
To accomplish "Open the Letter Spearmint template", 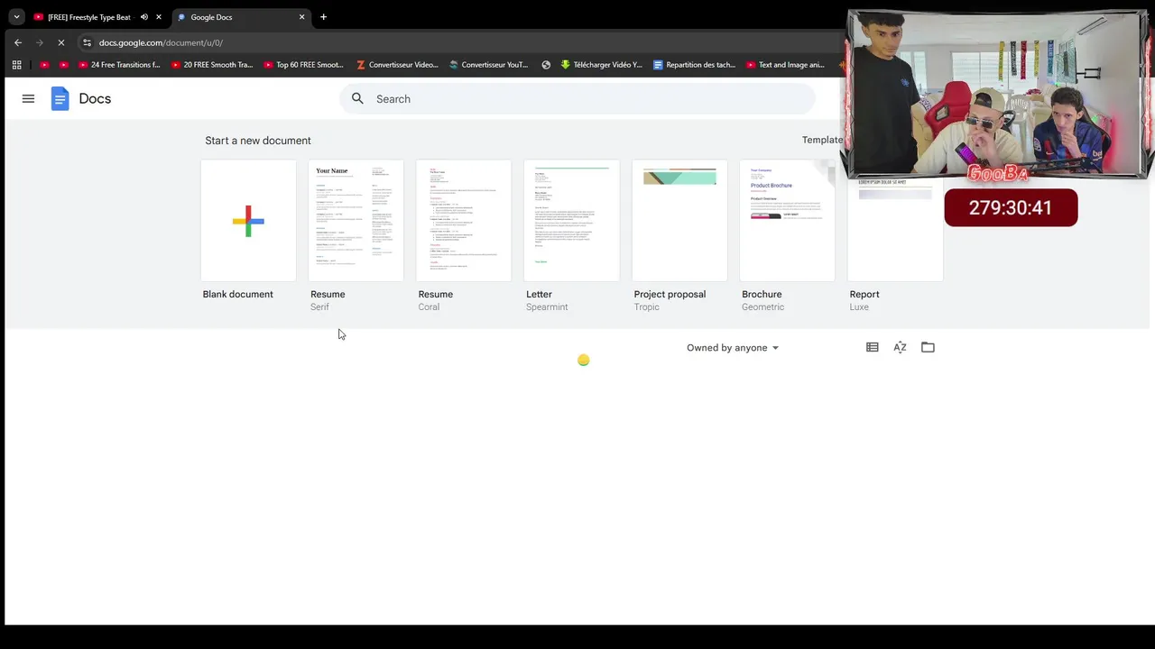I will [571, 221].
